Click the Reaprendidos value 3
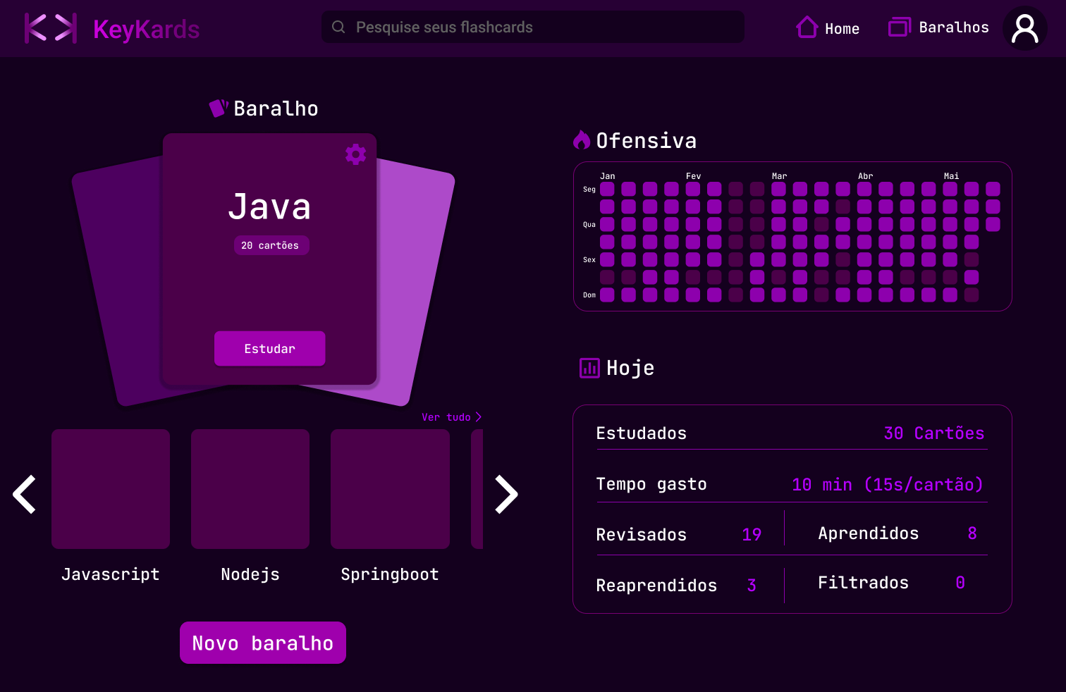1066x692 pixels. click(x=752, y=586)
